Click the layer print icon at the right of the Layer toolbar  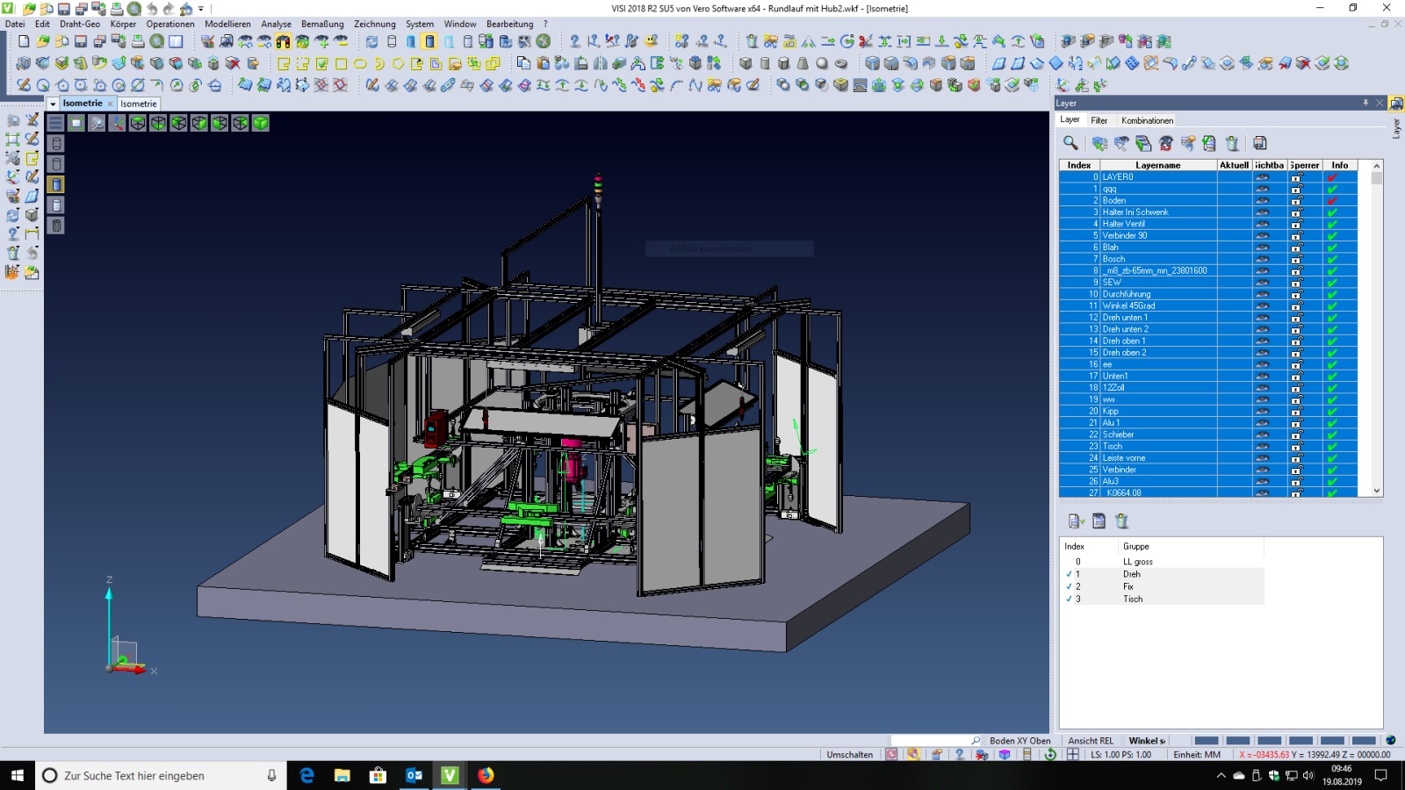1260,143
